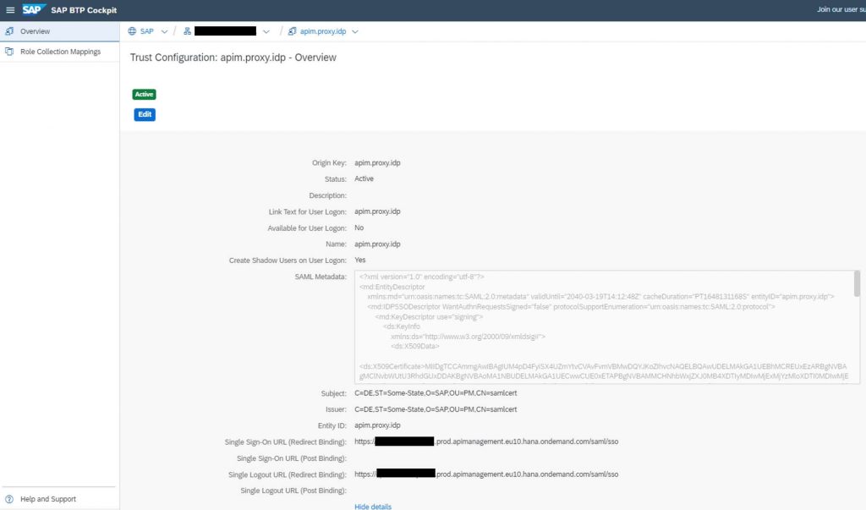This screenshot has height=510, width=866.
Task: Click the subaccount hierarchy icon in breadcrumb
Action: (187, 31)
